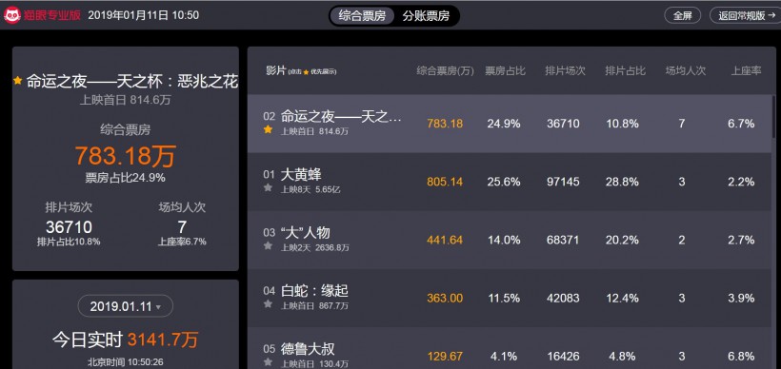
Task: Click the Maoyan Pro cat logo
Action: [12, 15]
